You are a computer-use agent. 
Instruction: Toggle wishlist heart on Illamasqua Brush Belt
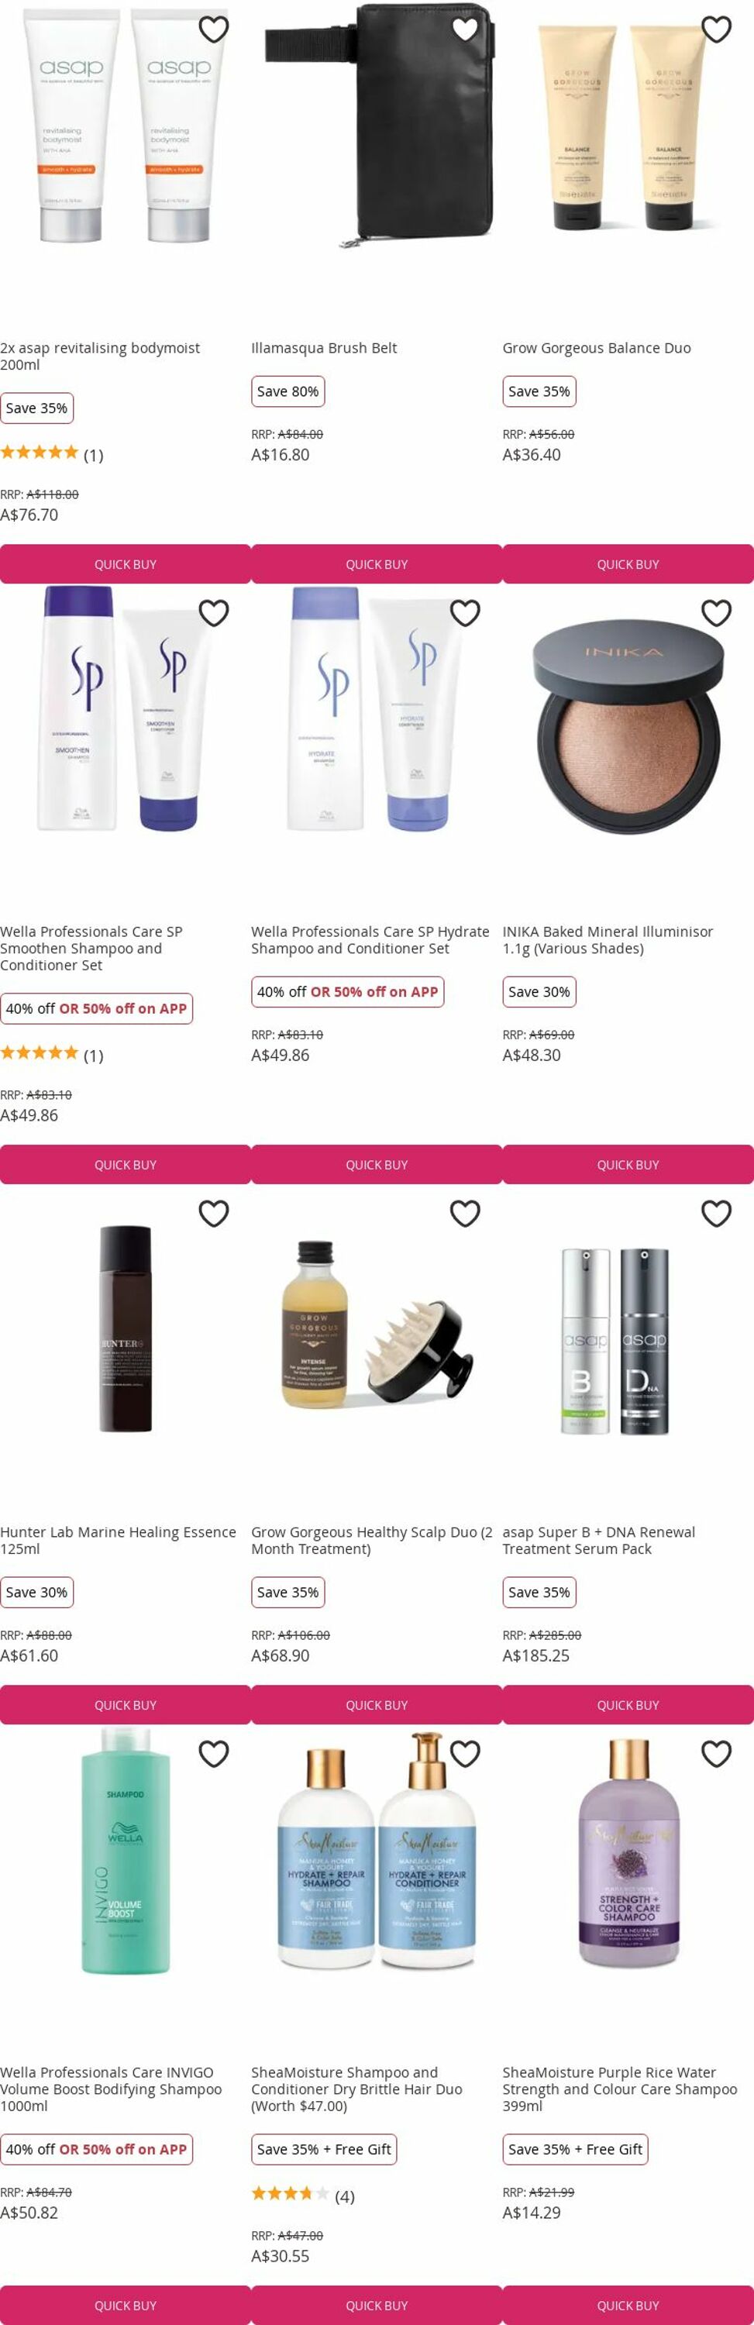coord(465,29)
